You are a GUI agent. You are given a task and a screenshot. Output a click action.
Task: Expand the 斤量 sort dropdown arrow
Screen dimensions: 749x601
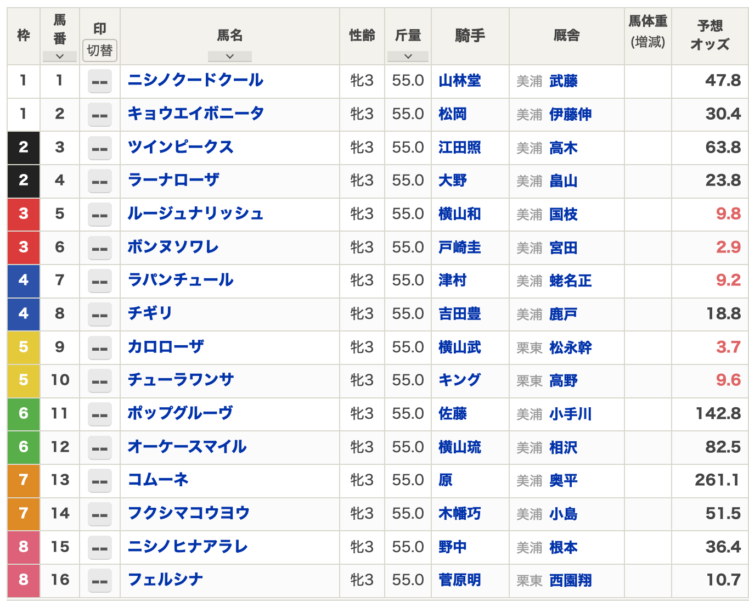(408, 56)
